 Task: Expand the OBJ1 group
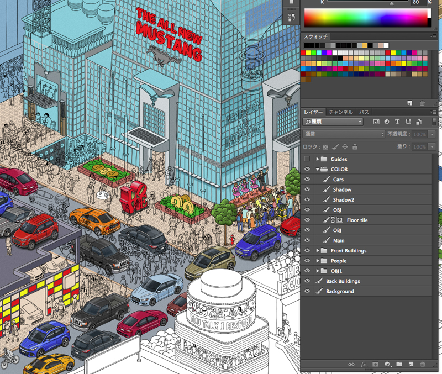(317, 271)
